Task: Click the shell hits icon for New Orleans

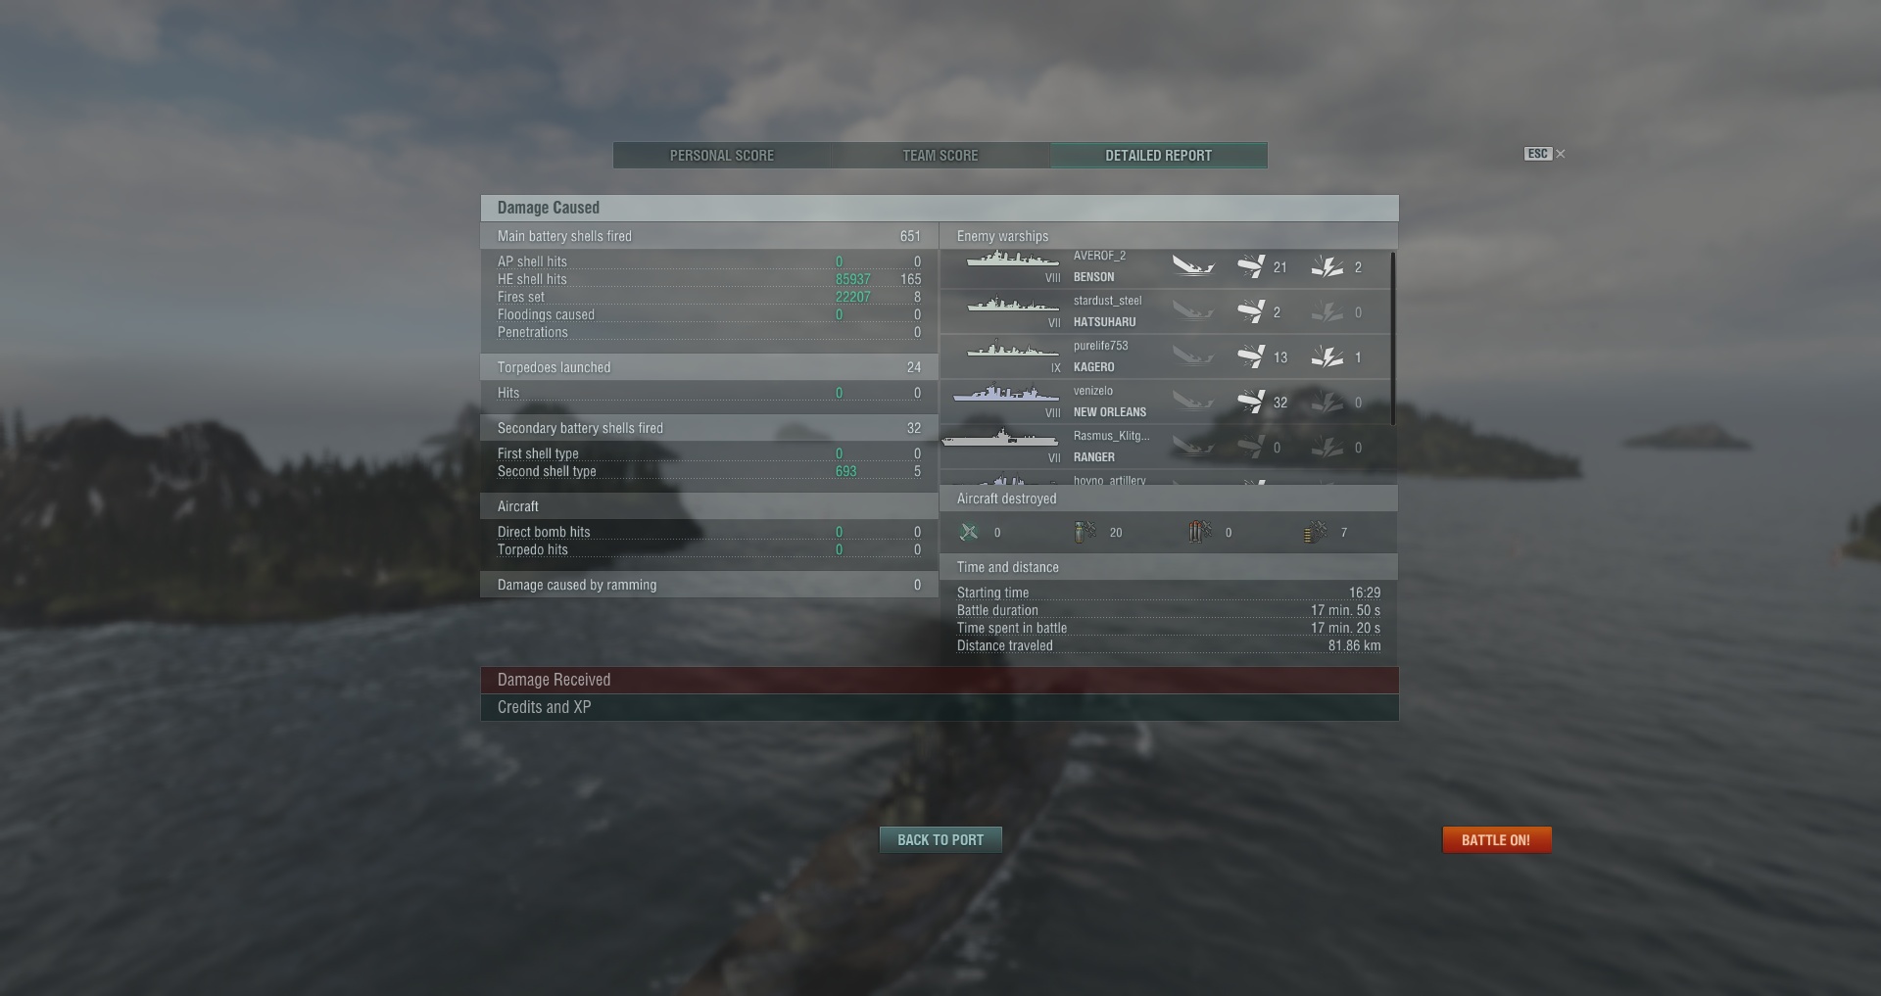Action: point(1251,402)
